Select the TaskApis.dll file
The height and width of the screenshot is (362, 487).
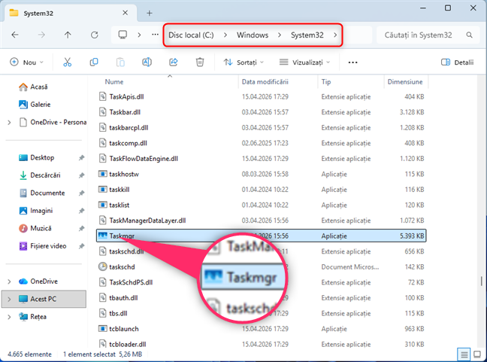(x=126, y=97)
